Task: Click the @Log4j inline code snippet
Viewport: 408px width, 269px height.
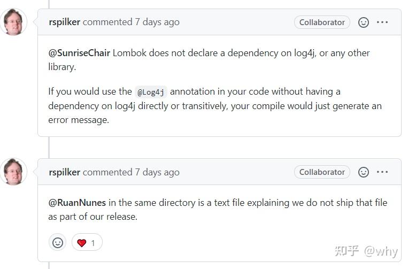Action: 151,92
